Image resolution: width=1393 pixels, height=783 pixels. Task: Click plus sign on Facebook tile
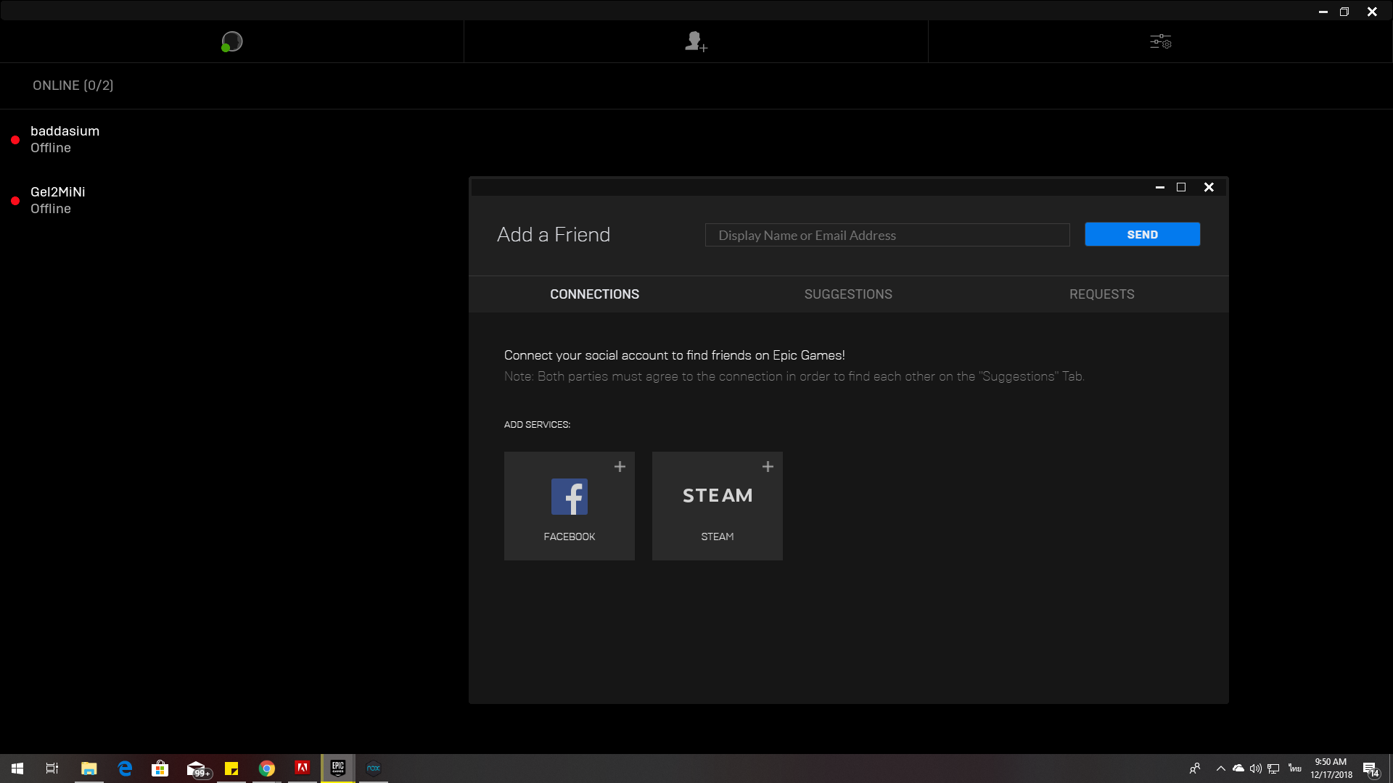(620, 467)
